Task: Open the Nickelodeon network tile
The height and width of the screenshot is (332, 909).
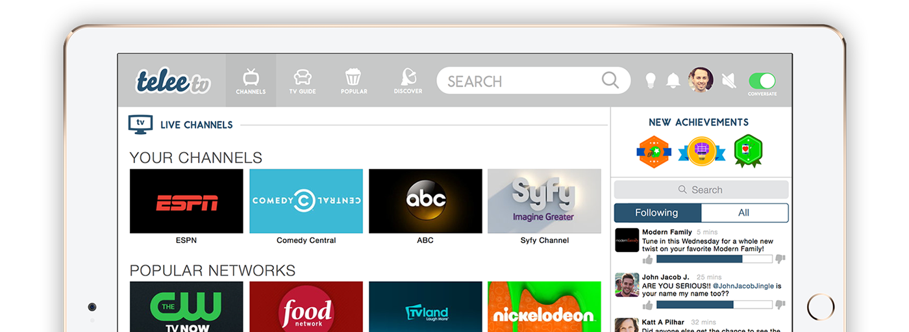Action: click(x=544, y=307)
